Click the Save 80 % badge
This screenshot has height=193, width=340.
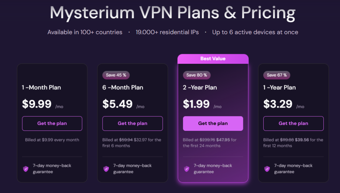[196, 75]
